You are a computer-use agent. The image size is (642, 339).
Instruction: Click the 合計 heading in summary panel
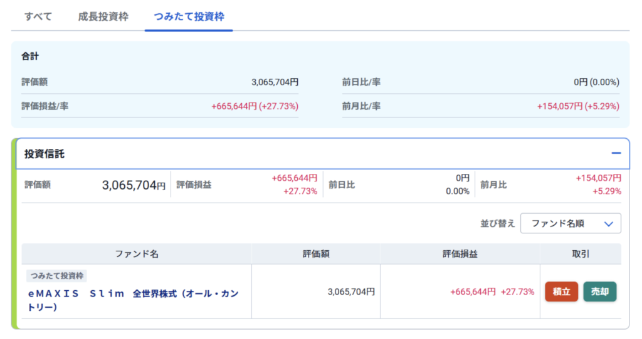point(30,56)
